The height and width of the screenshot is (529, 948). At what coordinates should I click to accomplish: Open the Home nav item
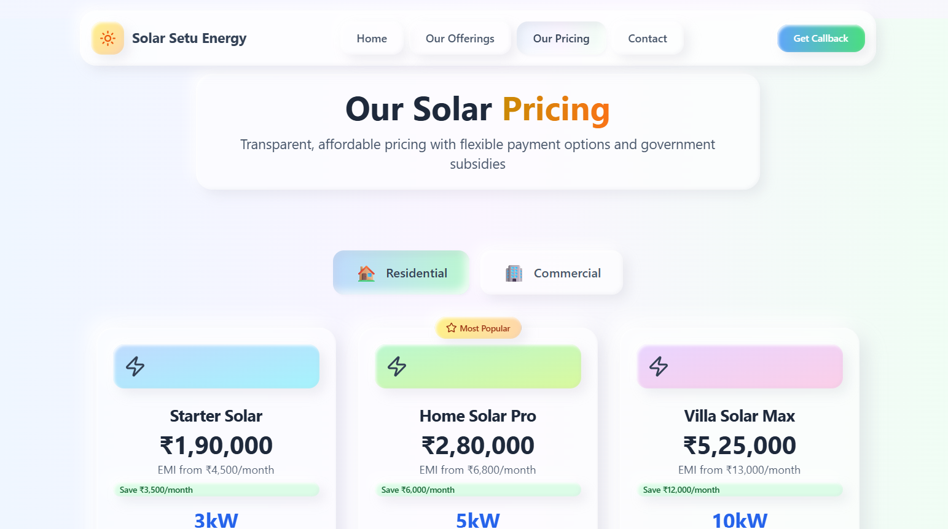click(x=372, y=39)
